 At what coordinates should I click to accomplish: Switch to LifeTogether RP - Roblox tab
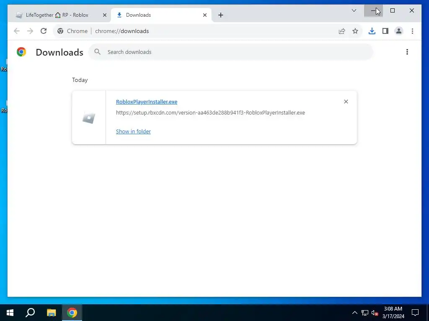[57, 15]
